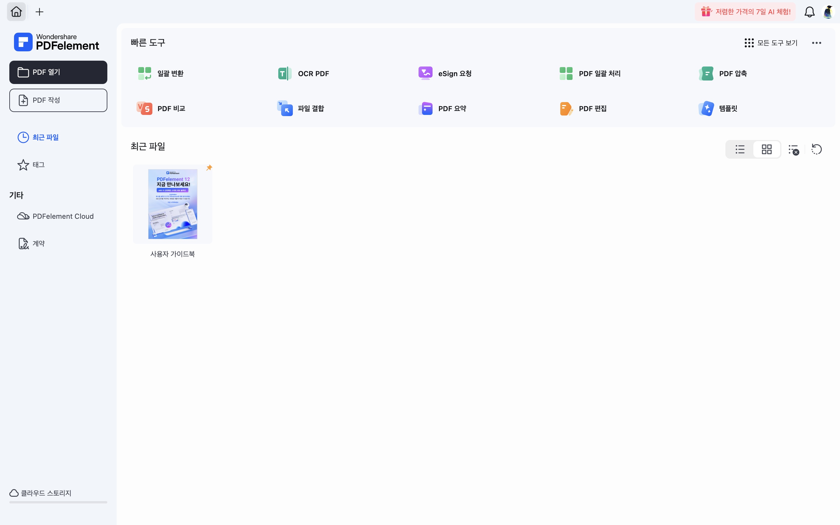
Task: Click the PDF 열기 button
Action: 58,72
